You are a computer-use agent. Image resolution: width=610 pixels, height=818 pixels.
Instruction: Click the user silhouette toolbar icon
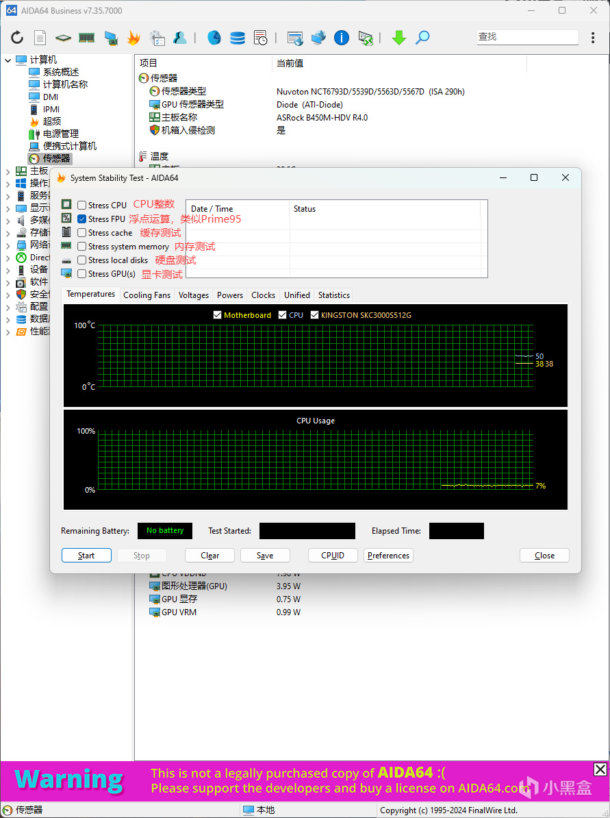[x=180, y=38]
